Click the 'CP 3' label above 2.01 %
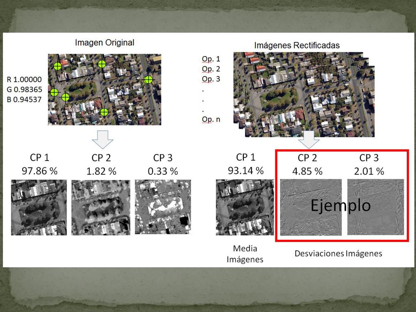 click(369, 158)
